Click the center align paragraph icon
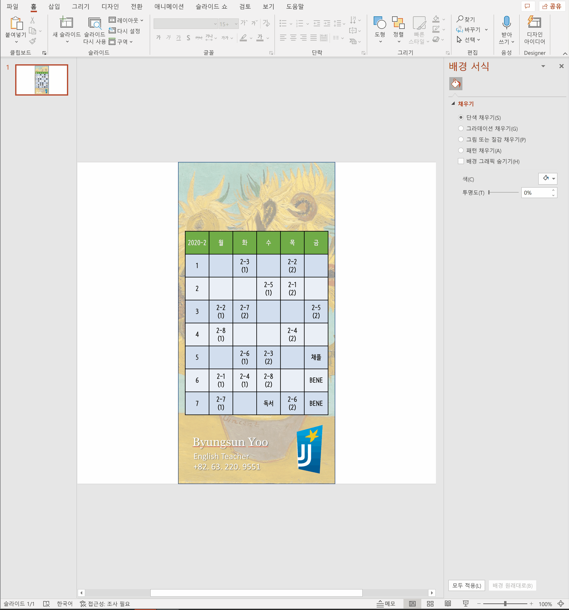The width and height of the screenshot is (569, 610). (x=293, y=38)
